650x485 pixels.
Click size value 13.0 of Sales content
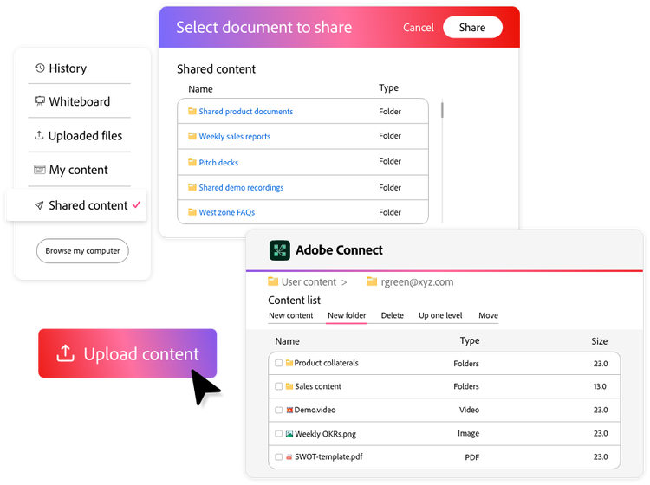[x=600, y=386]
